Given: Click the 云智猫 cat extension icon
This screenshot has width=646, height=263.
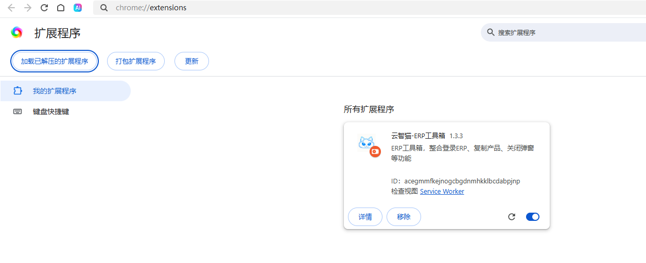Looking at the screenshot, I should [366, 143].
